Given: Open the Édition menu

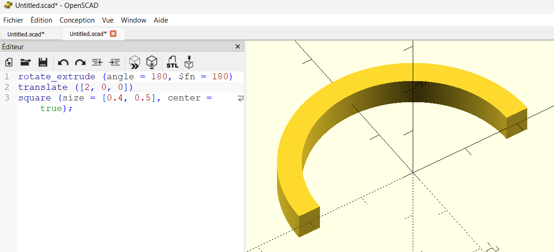Looking at the screenshot, I should pyautogui.click(x=42, y=20).
